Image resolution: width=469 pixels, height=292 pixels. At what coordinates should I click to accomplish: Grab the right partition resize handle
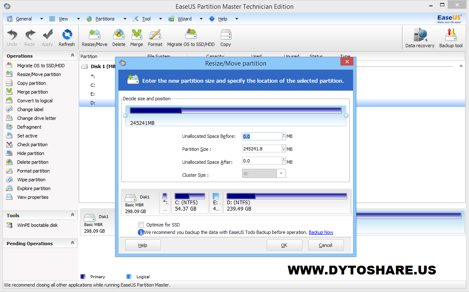pyautogui.click(x=346, y=116)
